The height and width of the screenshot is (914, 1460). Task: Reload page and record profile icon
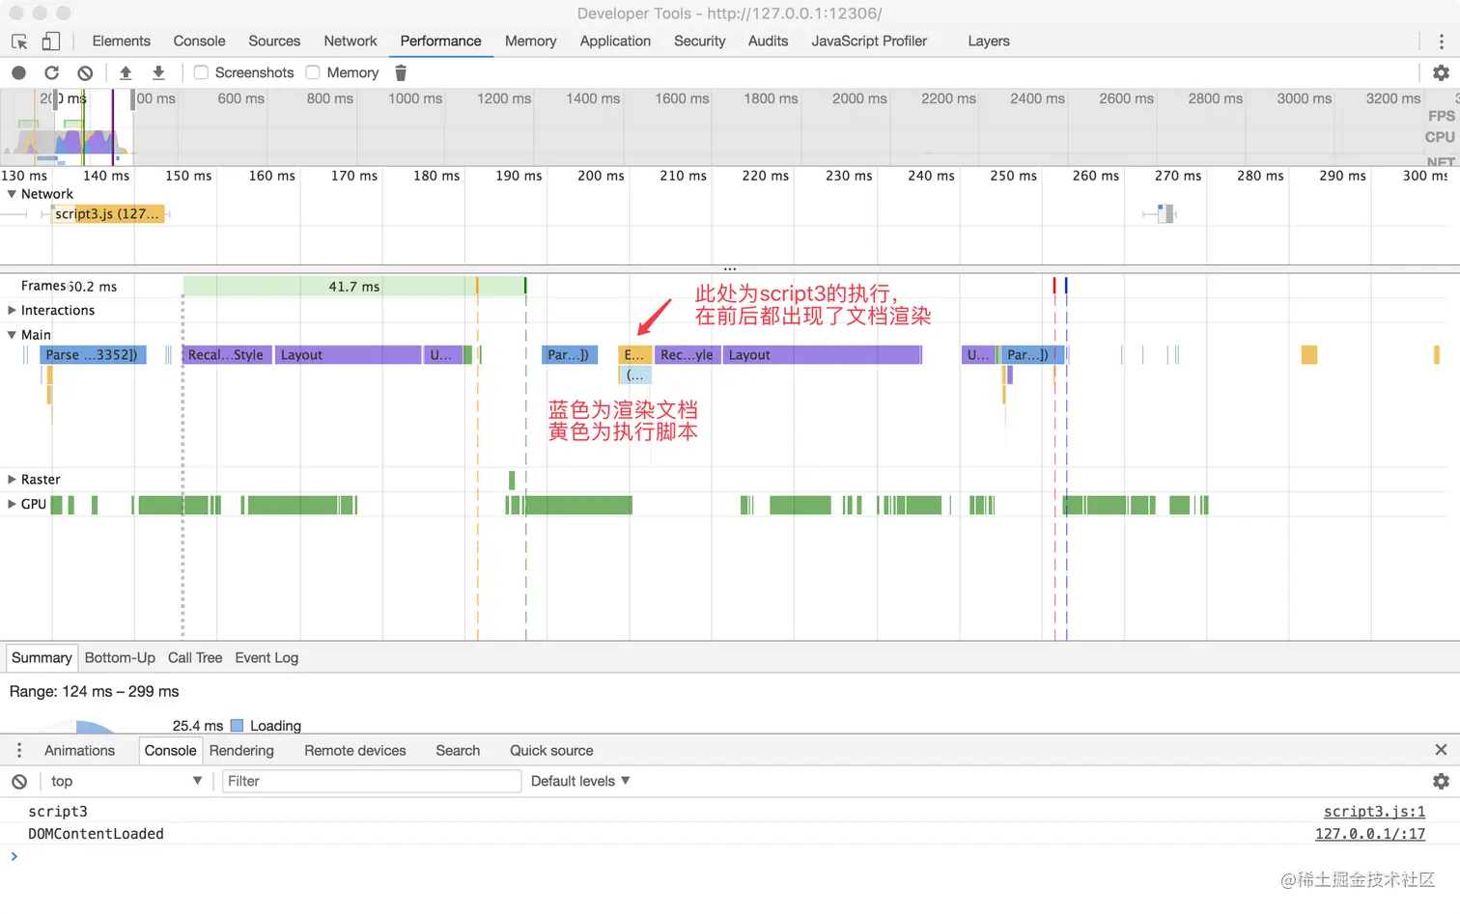pyautogui.click(x=52, y=72)
